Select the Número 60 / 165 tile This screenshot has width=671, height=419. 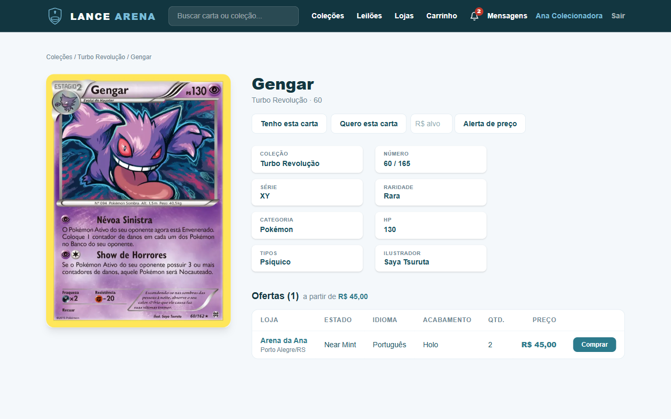pyautogui.click(x=431, y=159)
